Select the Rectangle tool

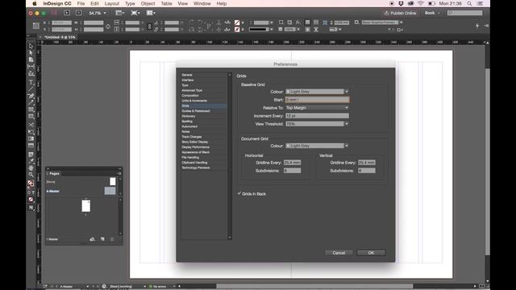(x=31, y=116)
